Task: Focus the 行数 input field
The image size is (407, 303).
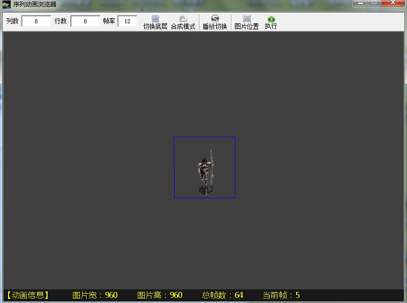Action: [x=85, y=21]
